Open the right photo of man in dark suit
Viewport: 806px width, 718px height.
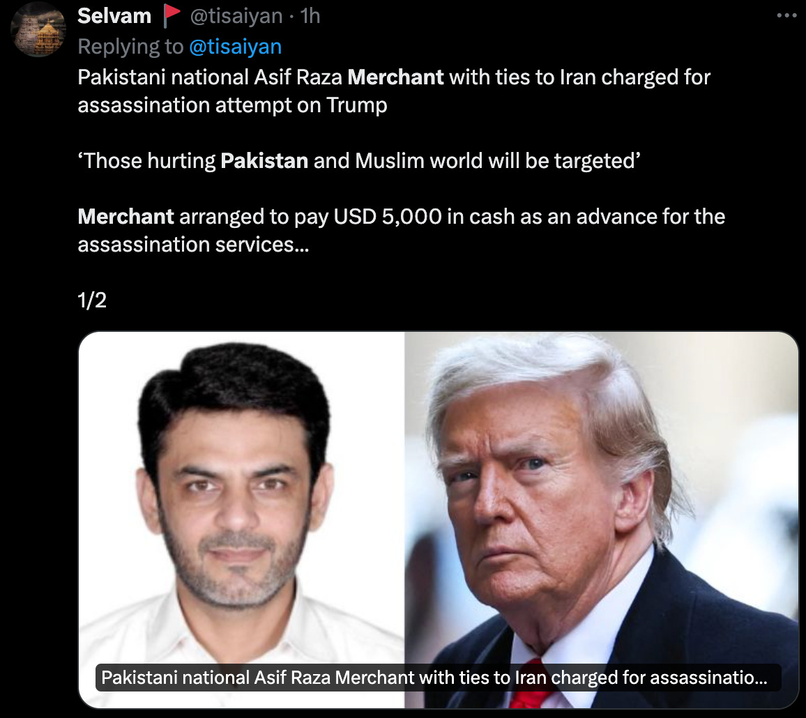coord(601,519)
